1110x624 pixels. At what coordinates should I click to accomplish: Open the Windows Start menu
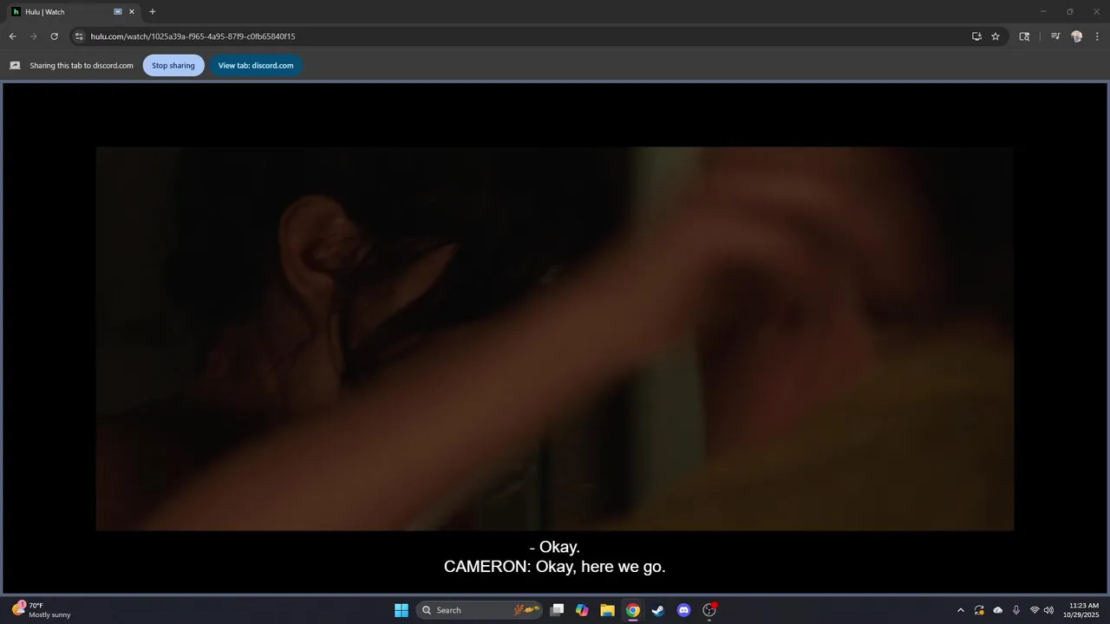(402, 610)
